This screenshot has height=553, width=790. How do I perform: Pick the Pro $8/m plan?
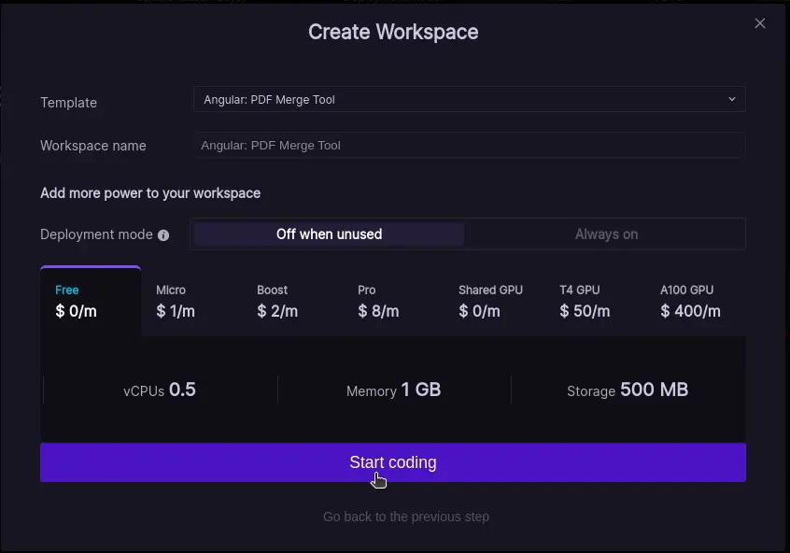click(x=393, y=302)
